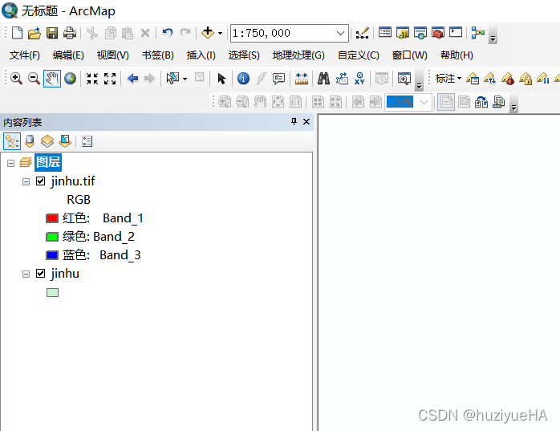The height and width of the screenshot is (431, 560).
Task: Open the 文件(F) menu
Action: coord(25,55)
